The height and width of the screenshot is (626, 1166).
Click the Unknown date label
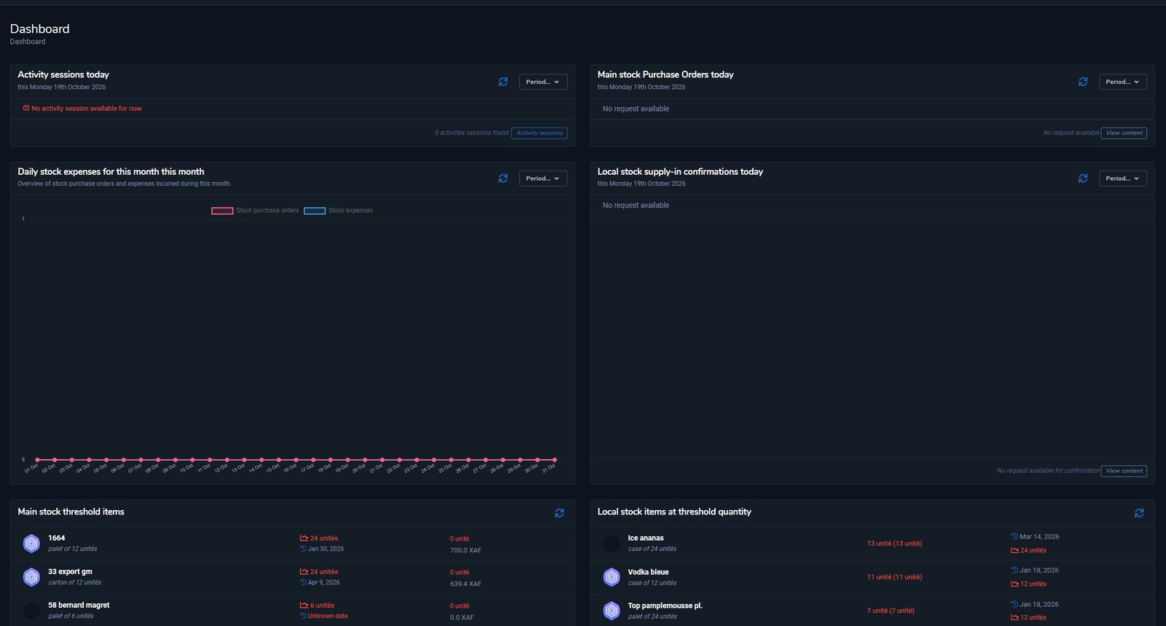[x=328, y=616]
